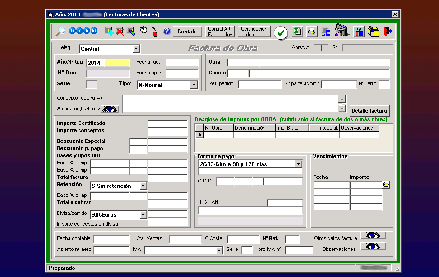Click the Fecha oper. field

click(x=182, y=73)
